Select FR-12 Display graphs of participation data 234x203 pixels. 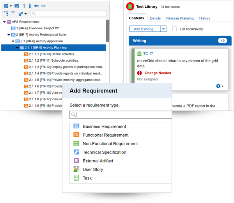tap(66, 67)
